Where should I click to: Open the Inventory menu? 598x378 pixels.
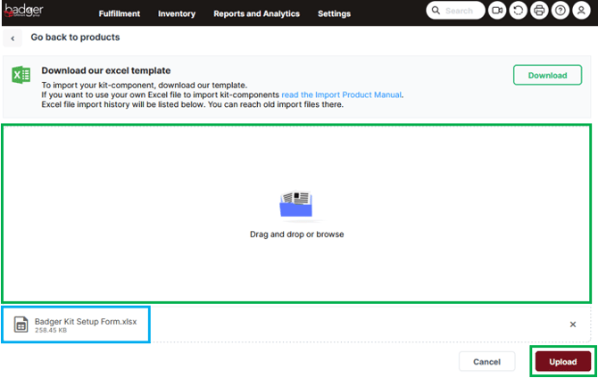pyautogui.click(x=177, y=14)
